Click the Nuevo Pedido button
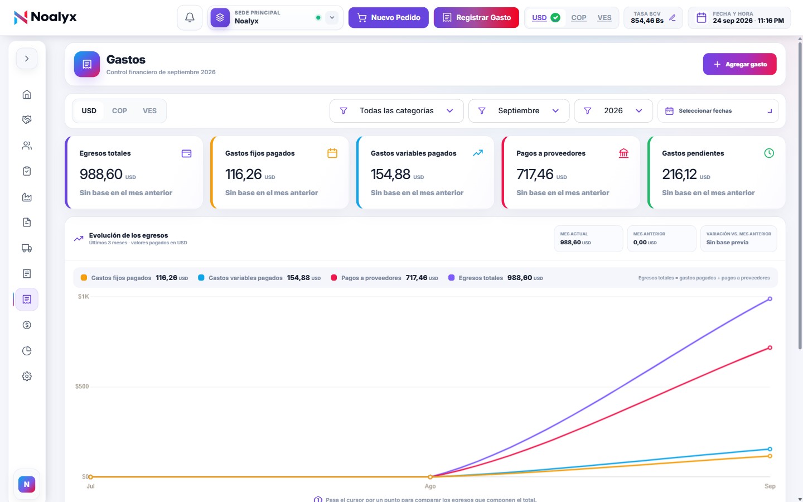 click(389, 18)
